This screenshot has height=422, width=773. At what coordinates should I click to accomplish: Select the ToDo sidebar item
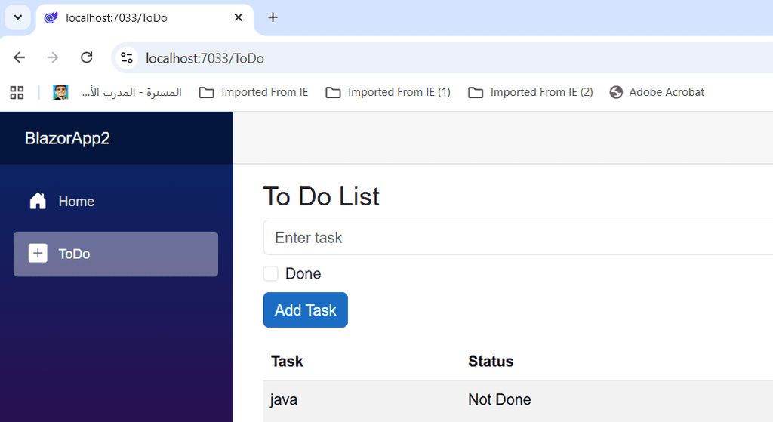tap(115, 254)
